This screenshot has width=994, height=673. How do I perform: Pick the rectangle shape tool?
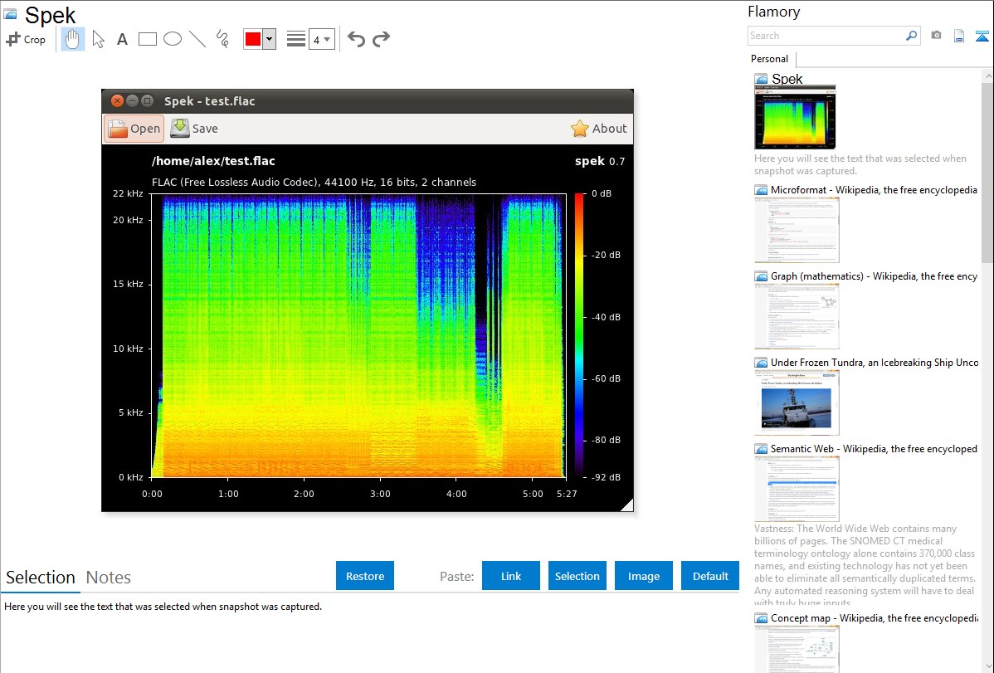pyautogui.click(x=148, y=39)
